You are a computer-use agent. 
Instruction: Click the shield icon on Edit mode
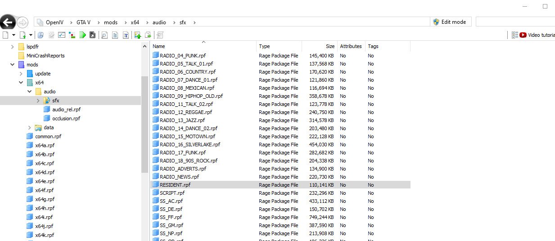tap(436, 22)
